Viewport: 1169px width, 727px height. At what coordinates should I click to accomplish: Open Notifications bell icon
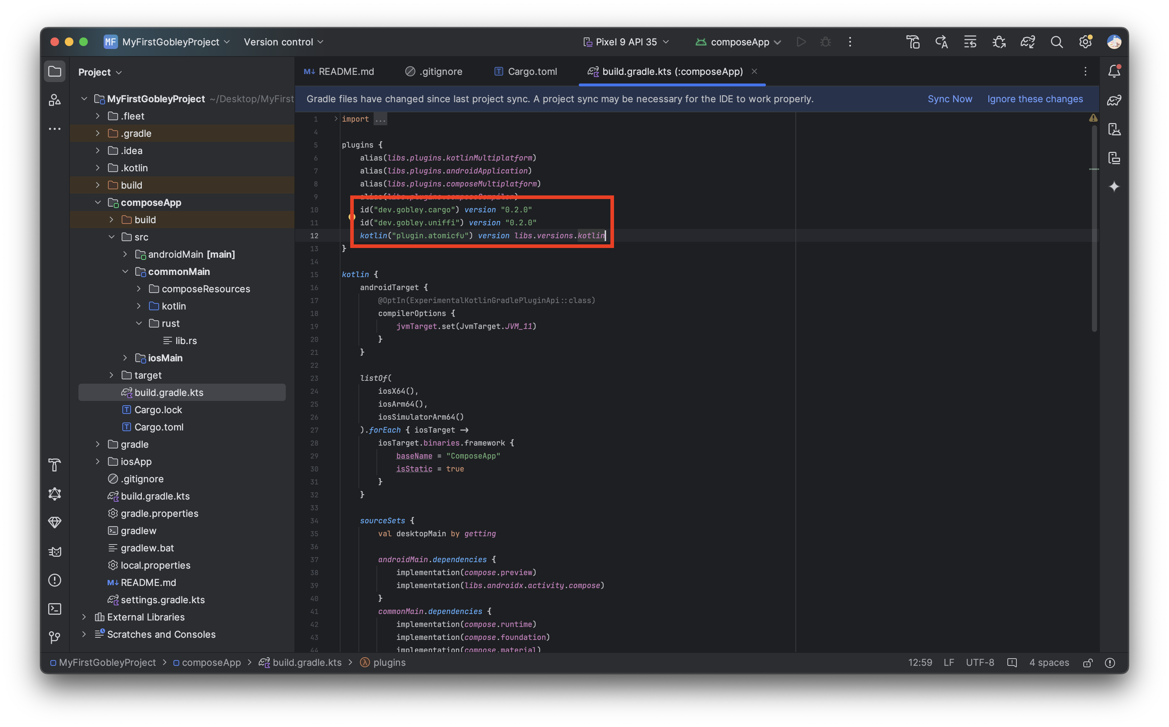1114,72
